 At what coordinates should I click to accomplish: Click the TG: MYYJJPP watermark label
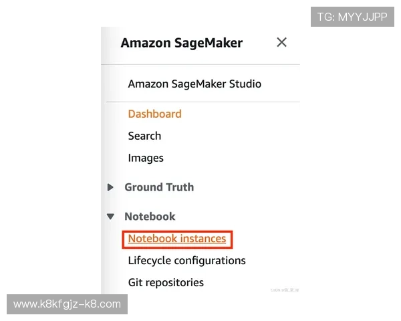click(352, 17)
